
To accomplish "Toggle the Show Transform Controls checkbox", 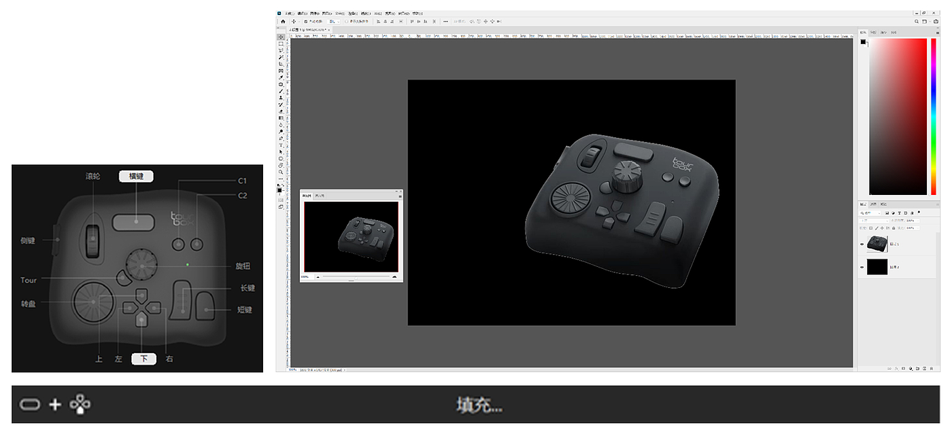I will (347, 22).
